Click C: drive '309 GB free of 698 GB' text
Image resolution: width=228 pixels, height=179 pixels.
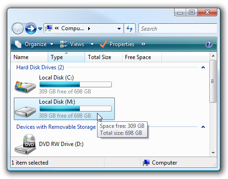coord(65,92)
